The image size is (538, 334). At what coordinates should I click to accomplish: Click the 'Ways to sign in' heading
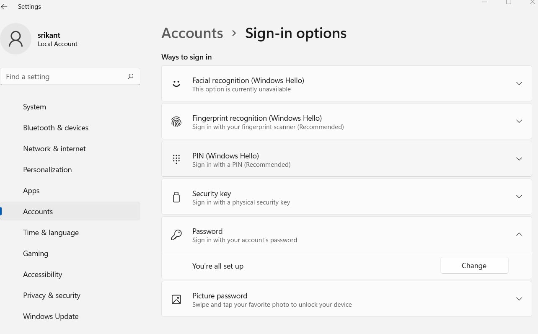click(186, 57)
